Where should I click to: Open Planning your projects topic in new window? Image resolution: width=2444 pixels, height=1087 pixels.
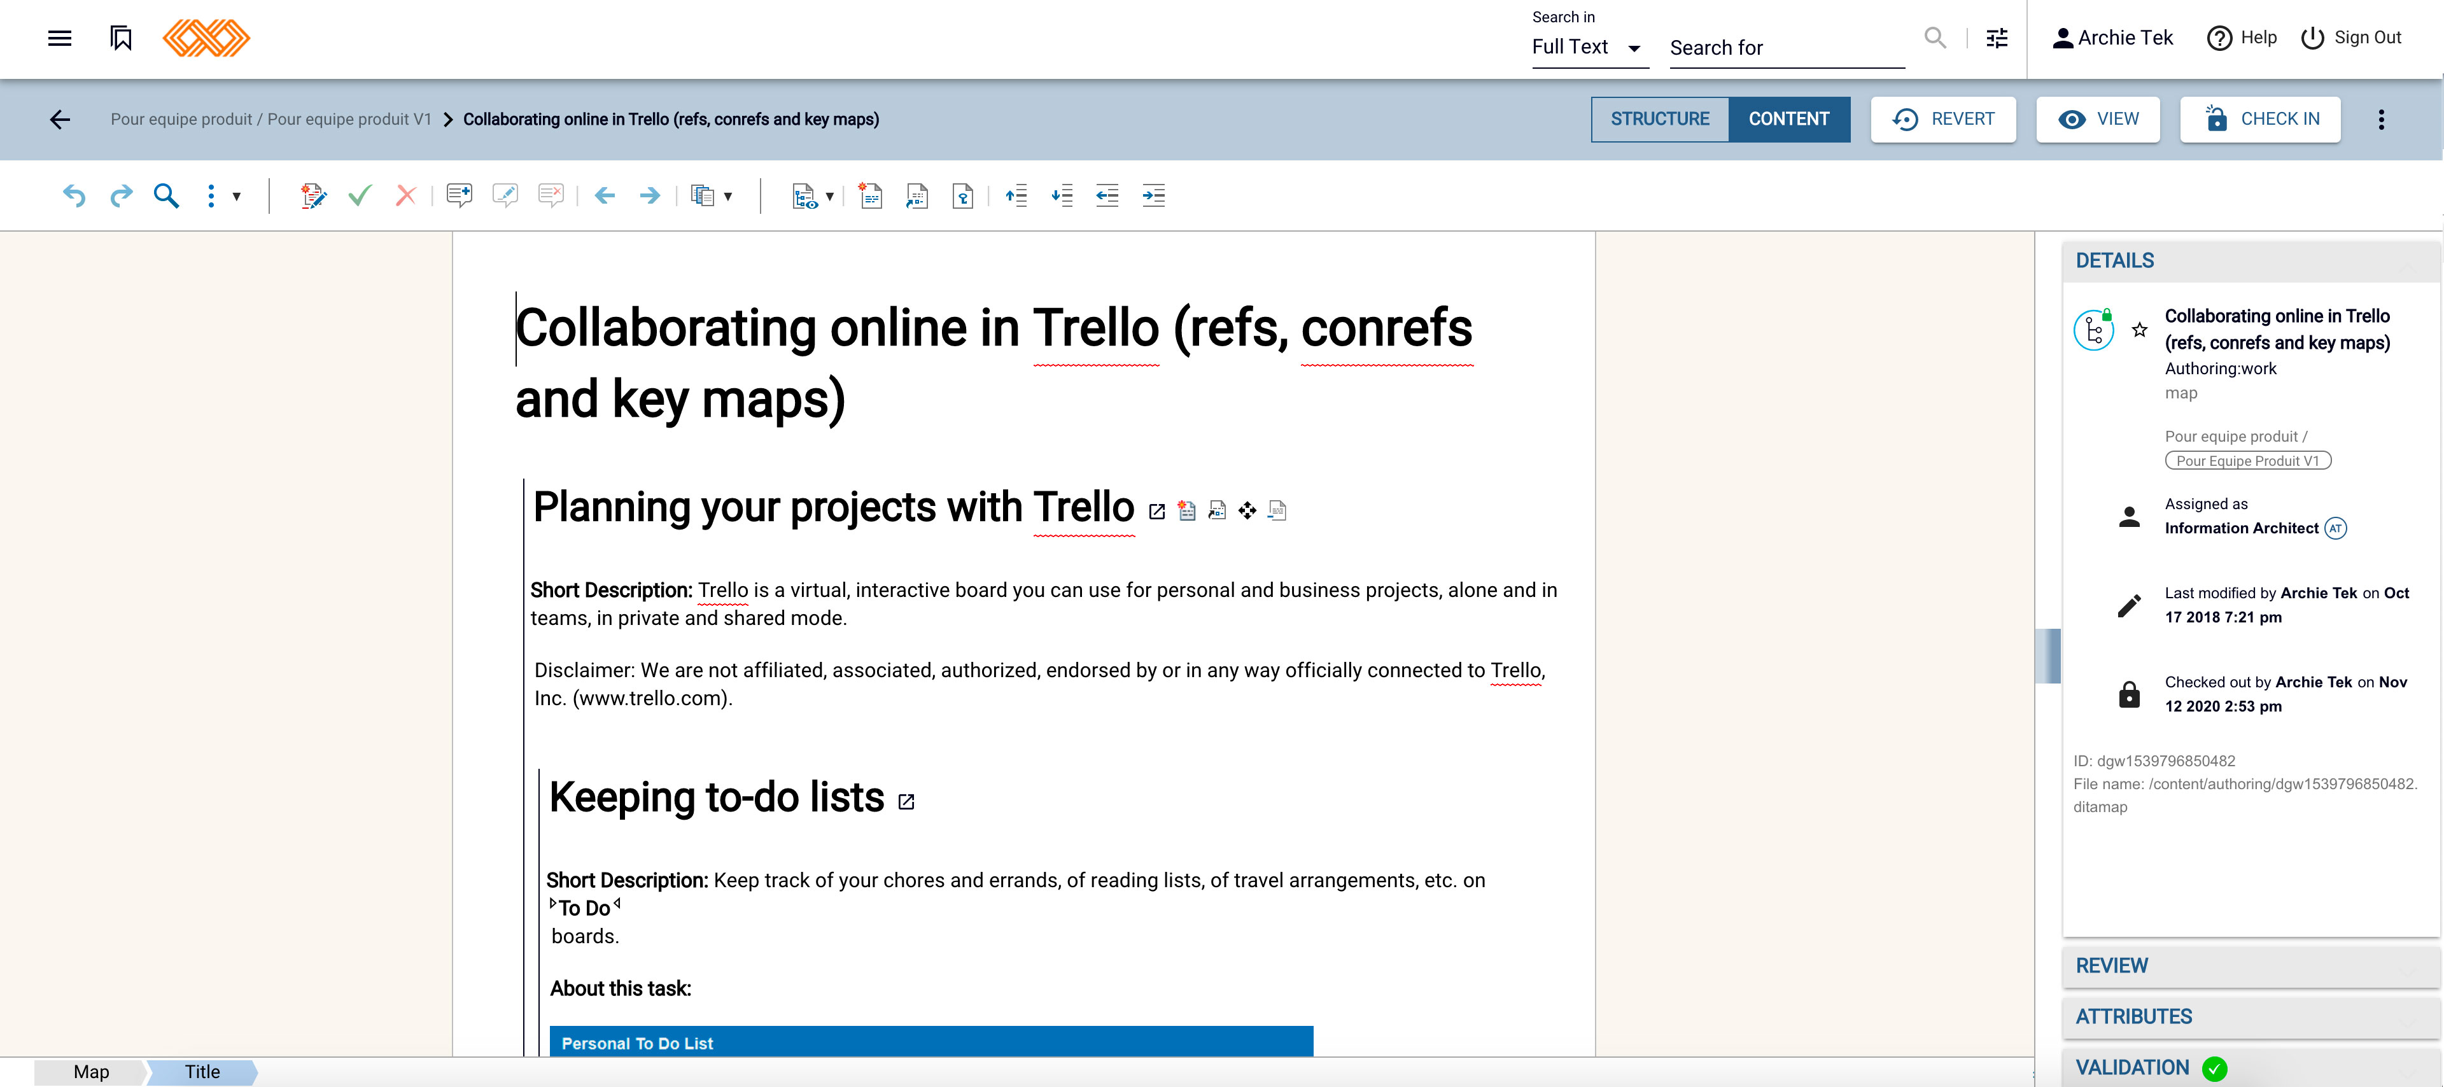coord(1156,512)
